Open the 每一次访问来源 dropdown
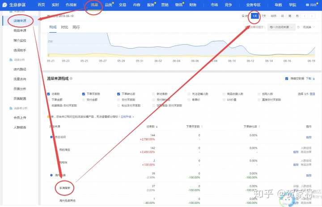The image size is (322, 207). coord(282,27)
